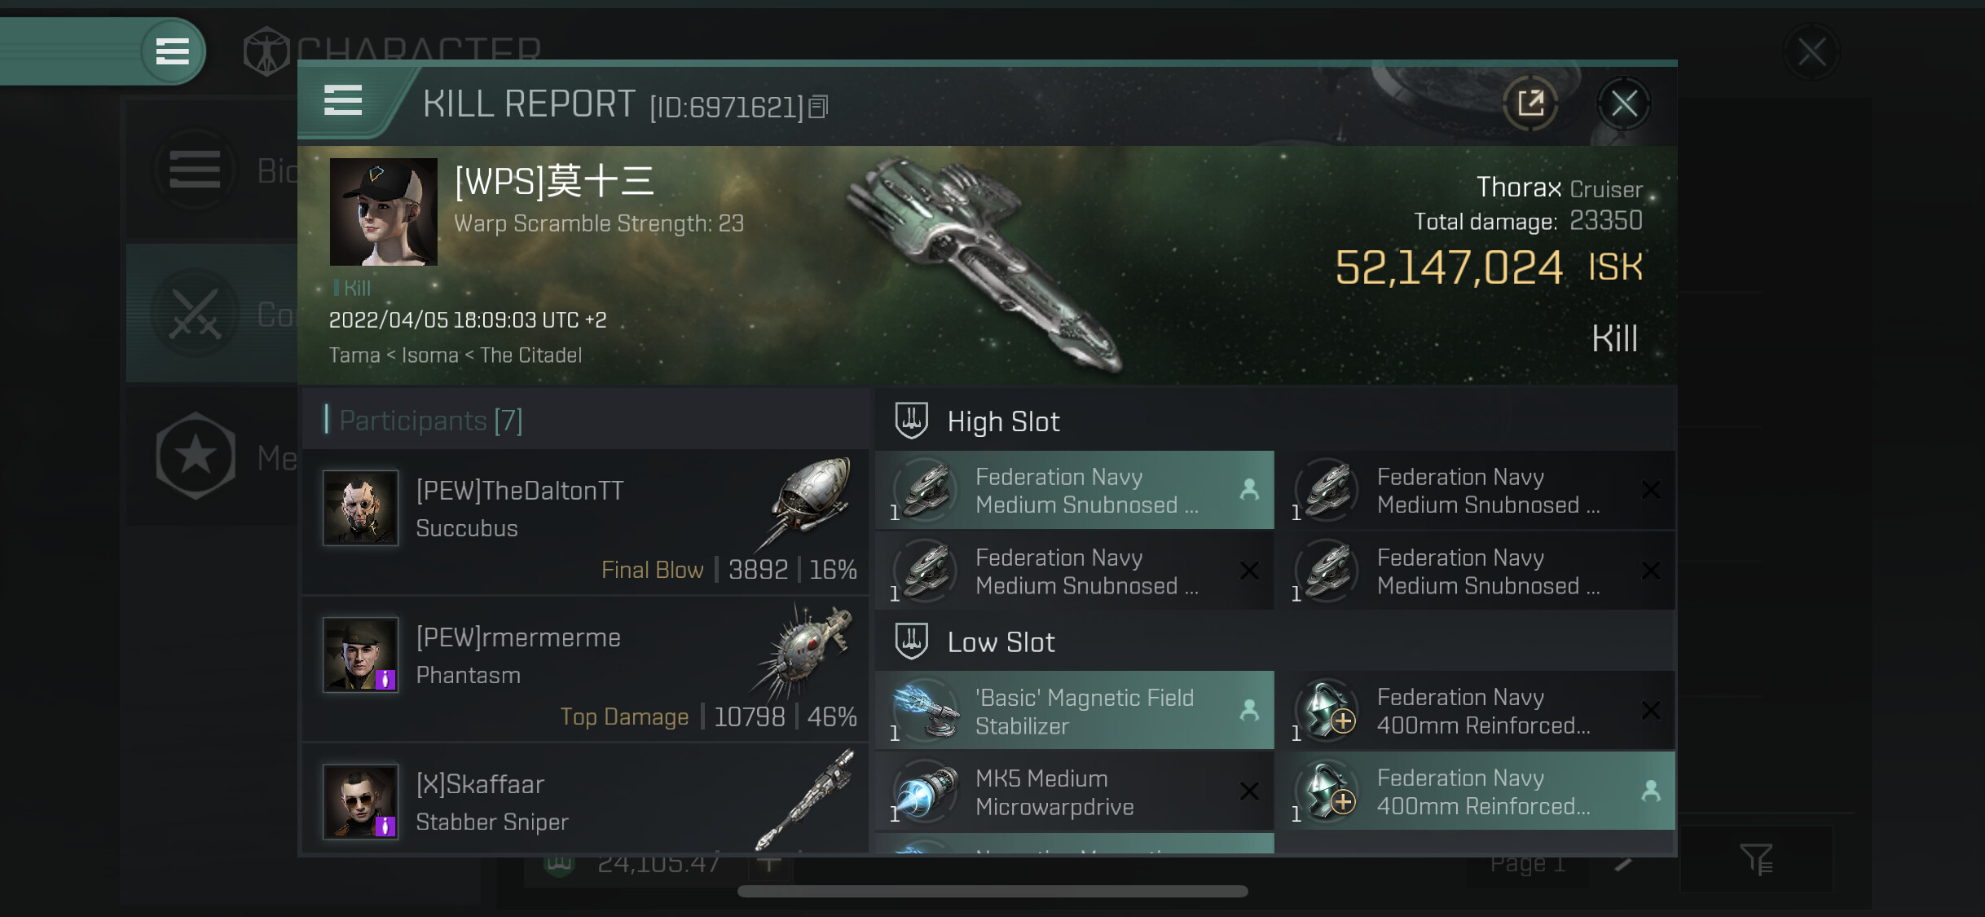Open the Medals star sidebar icon
The width and height of the screenshot is (1985, 917).
pos(196,456)
